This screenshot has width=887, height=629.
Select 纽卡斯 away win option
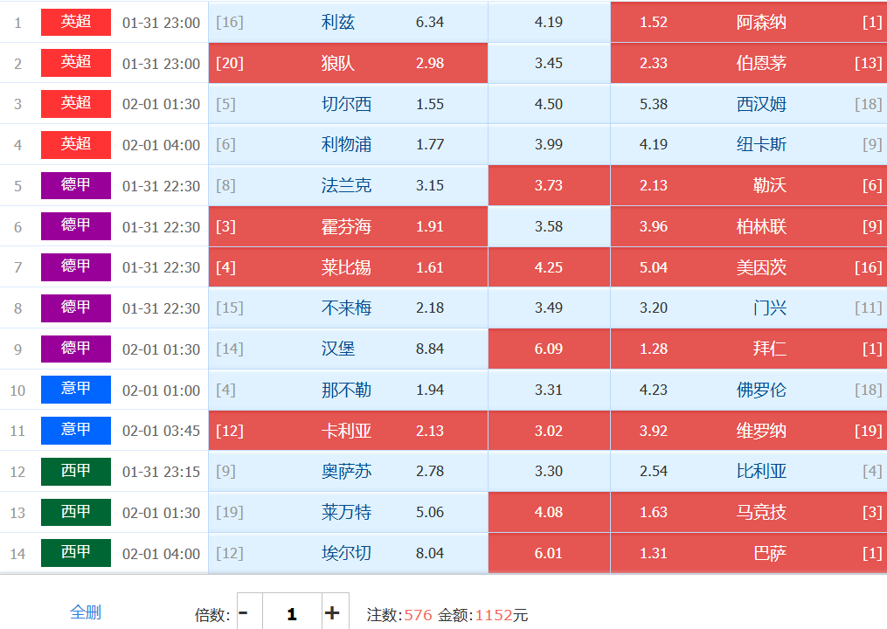pos(748,145)
